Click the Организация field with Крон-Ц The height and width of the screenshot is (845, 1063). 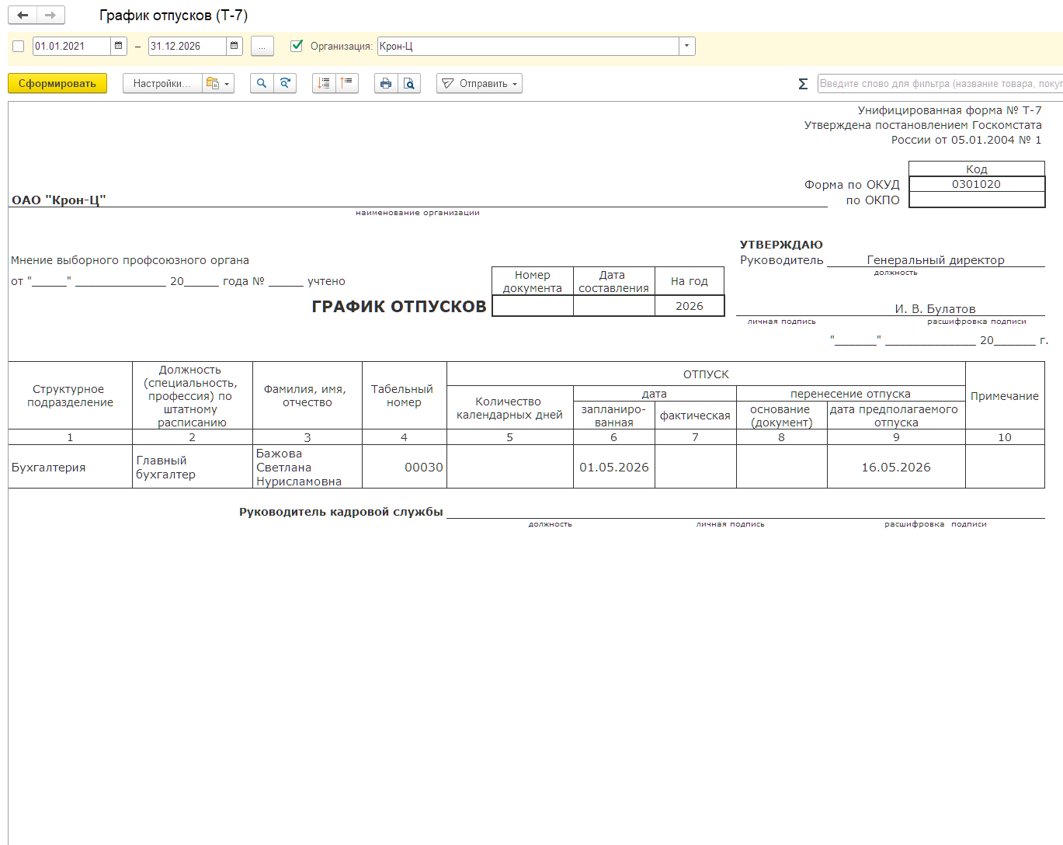[x=528, y=46]
